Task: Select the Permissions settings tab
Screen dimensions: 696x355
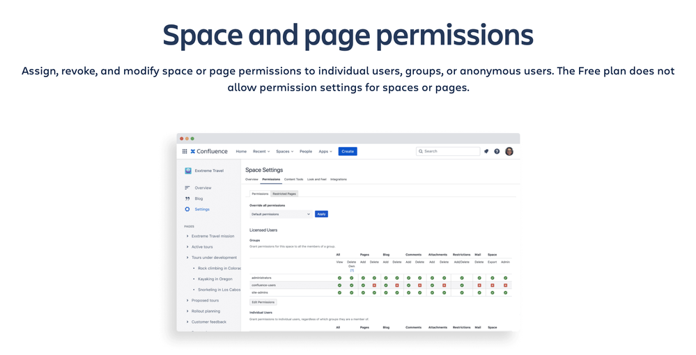Action: (271, 180)
